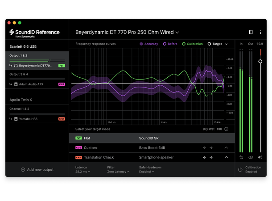Open the three-dot more options menu
The height and width of the screenshot is (201, 272).
coord(260,32)
